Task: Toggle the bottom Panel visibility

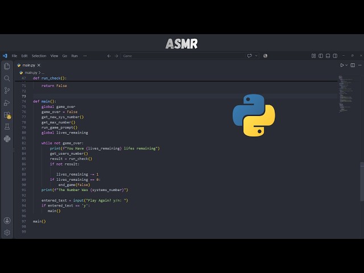Action: [x=328, y=56]
